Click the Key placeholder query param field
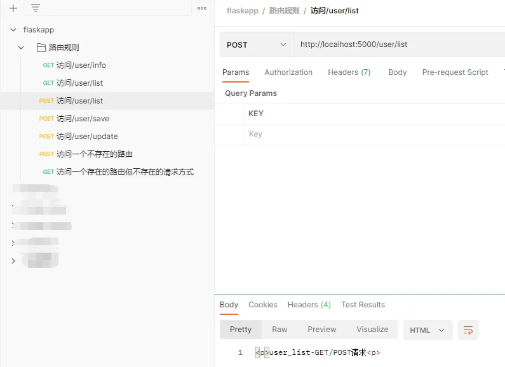Image resolution: width=505 pixels, height=367 pixels. pyautogui.click(x=374, y=134)
